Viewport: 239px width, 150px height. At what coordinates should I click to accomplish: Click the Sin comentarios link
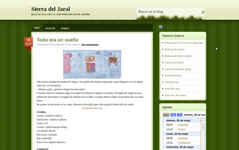[90, 45]
